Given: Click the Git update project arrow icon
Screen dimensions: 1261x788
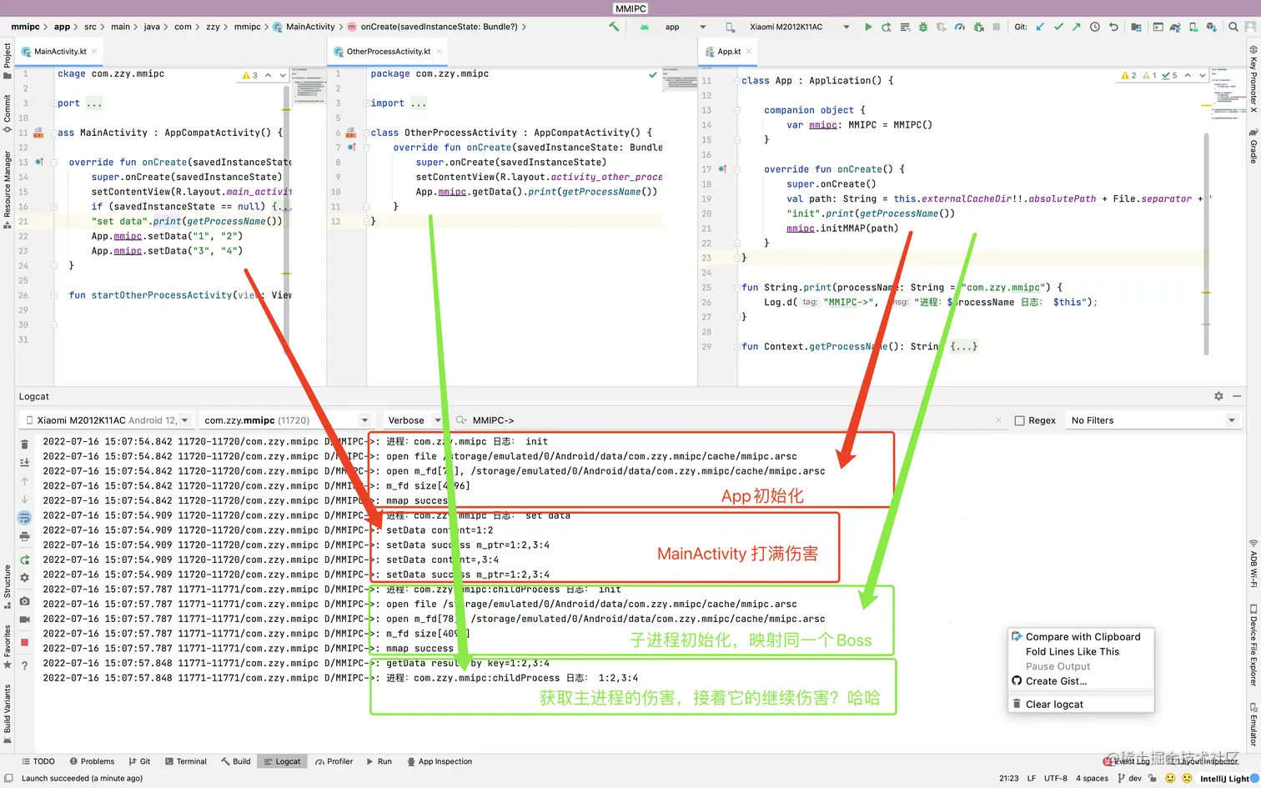Looking at the screenshot, I should tap(1040, 27).
